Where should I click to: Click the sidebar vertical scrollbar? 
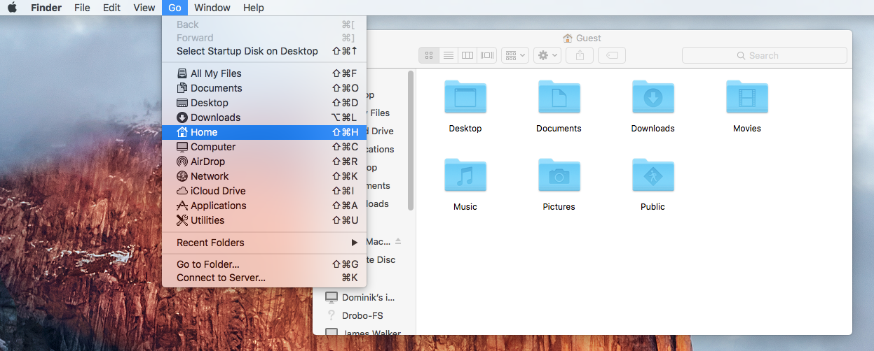click(411, 140)
